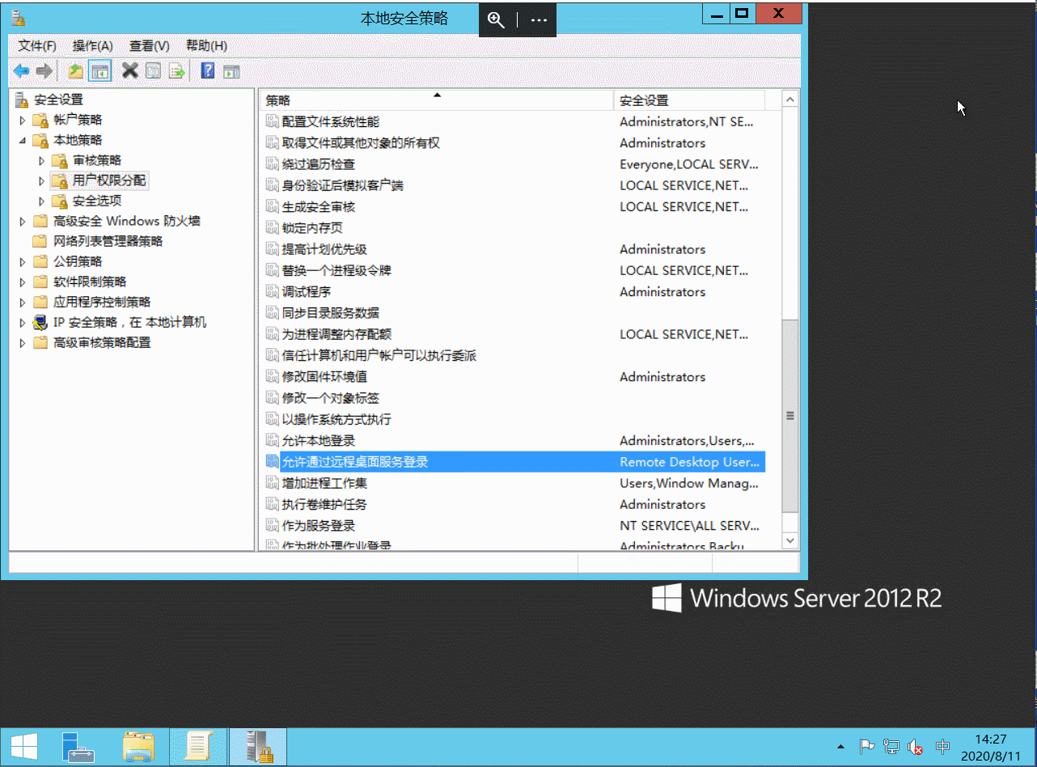Click the blue Back arrow in toolbar

tap(21, 71)
